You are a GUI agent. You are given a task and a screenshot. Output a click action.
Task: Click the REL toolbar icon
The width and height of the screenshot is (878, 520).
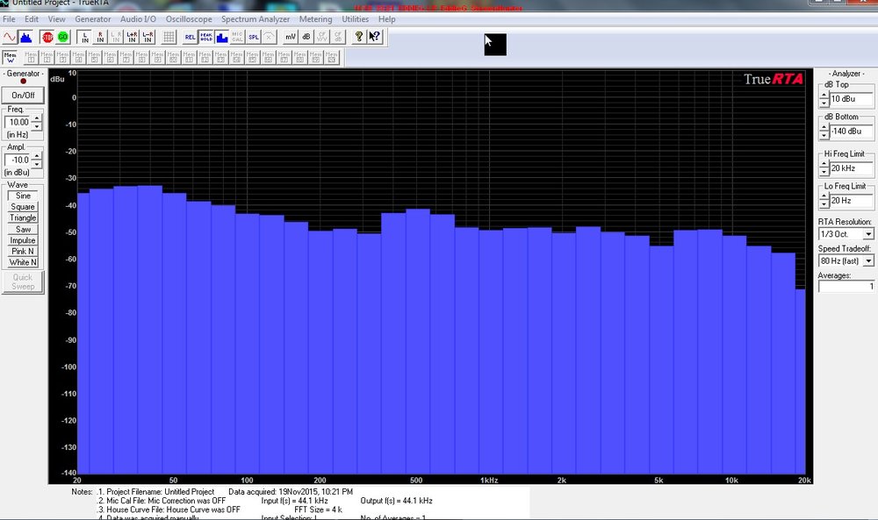[191, 38]
